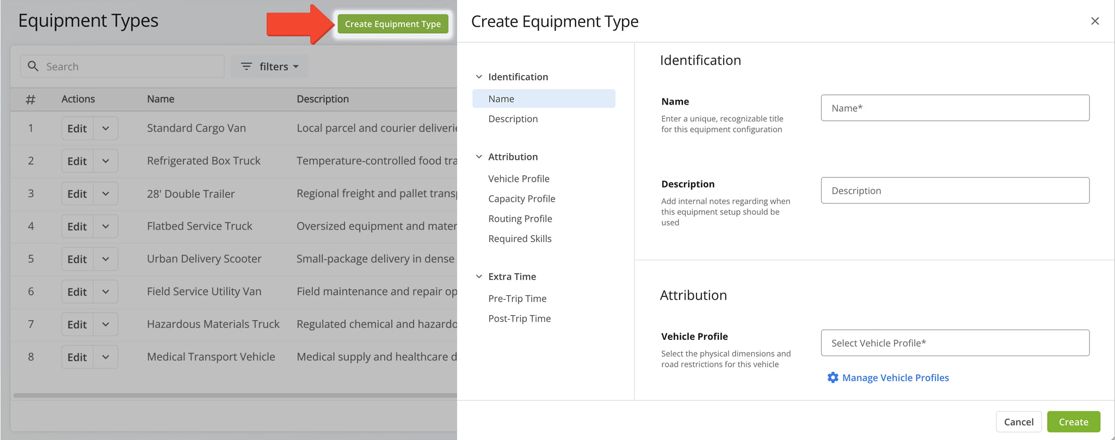Viewport: 1115px width, 440px height.
Task: Focus the Name* input field
Action: [x=955, y=108]
